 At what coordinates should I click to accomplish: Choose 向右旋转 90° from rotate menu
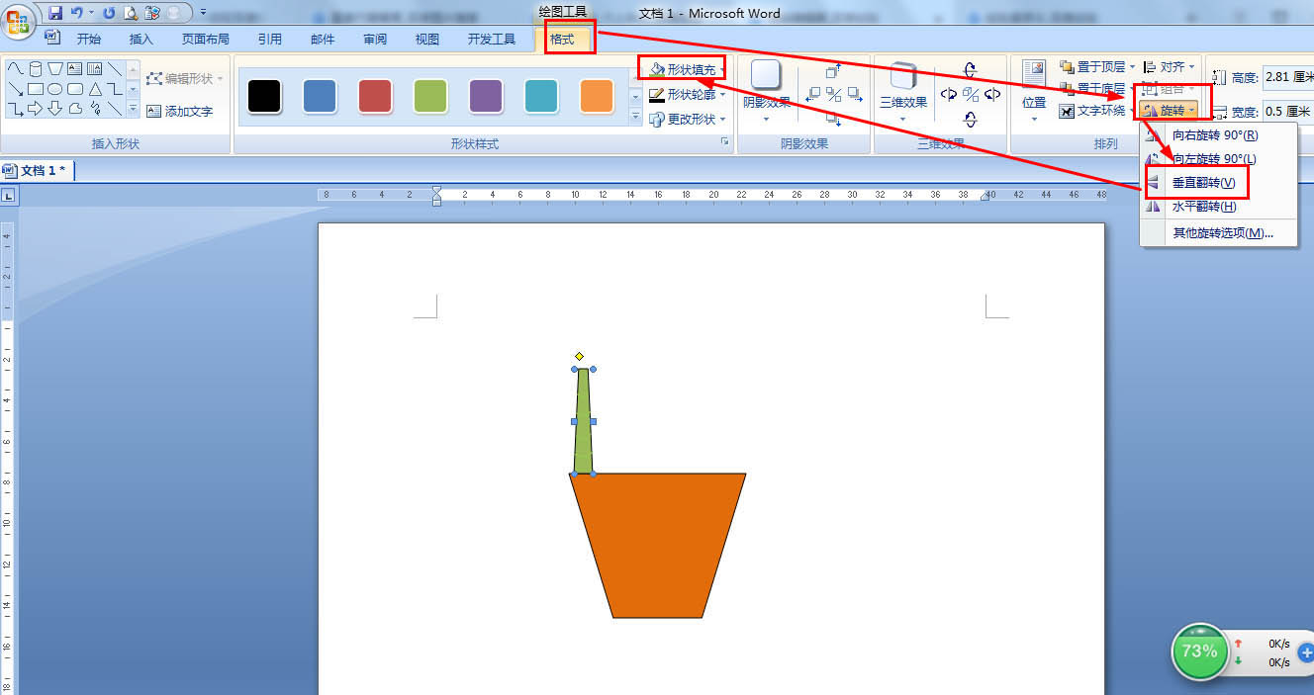(1219, 134)
